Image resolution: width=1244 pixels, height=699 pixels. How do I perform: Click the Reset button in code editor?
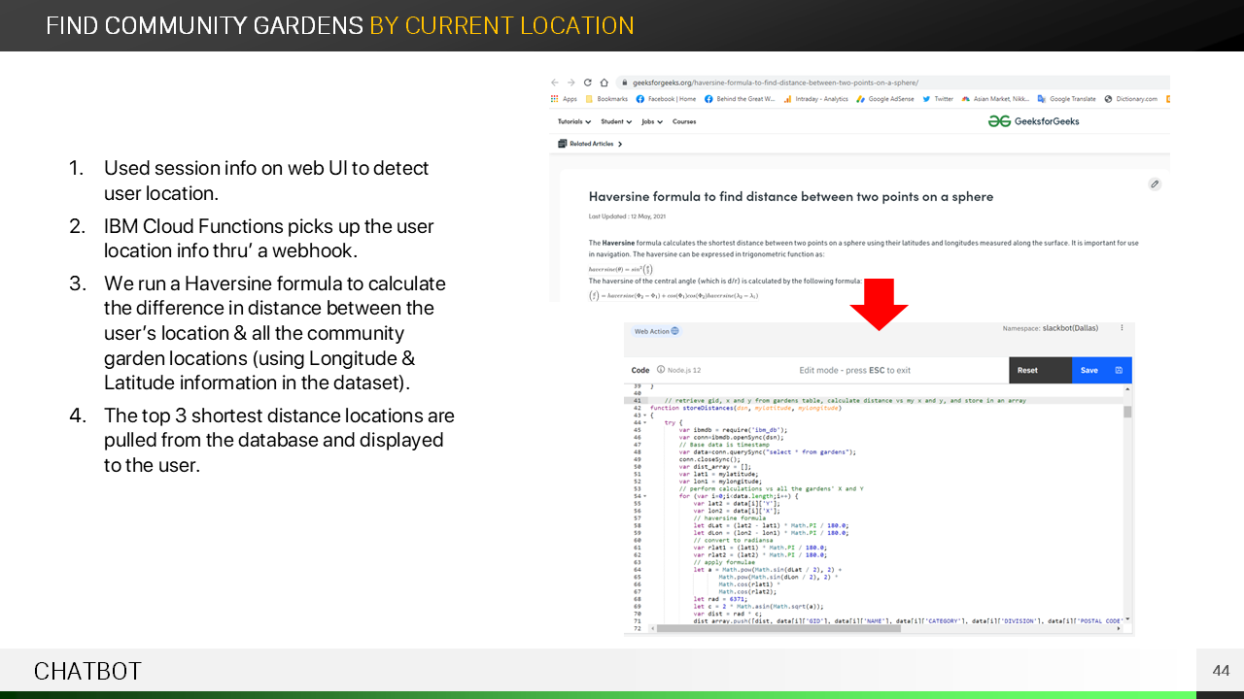1027,370
